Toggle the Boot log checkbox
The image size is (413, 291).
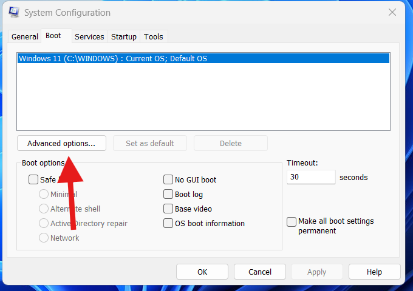click(168, 194)
